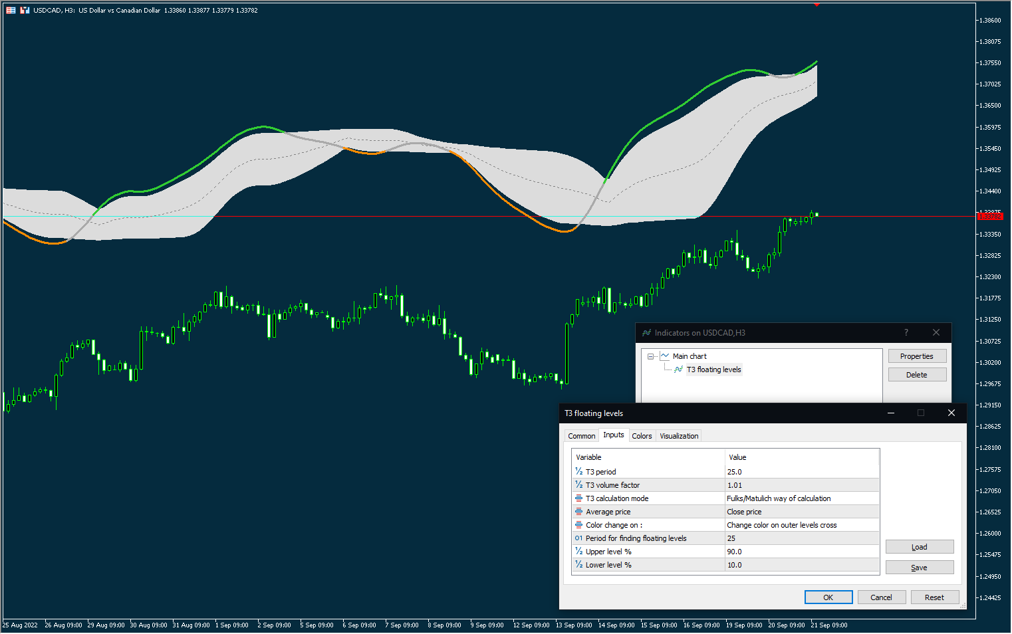Click the quick trading panel icon in chart corner
Viewport: 1012px width, 634px height.
point(25,10)
